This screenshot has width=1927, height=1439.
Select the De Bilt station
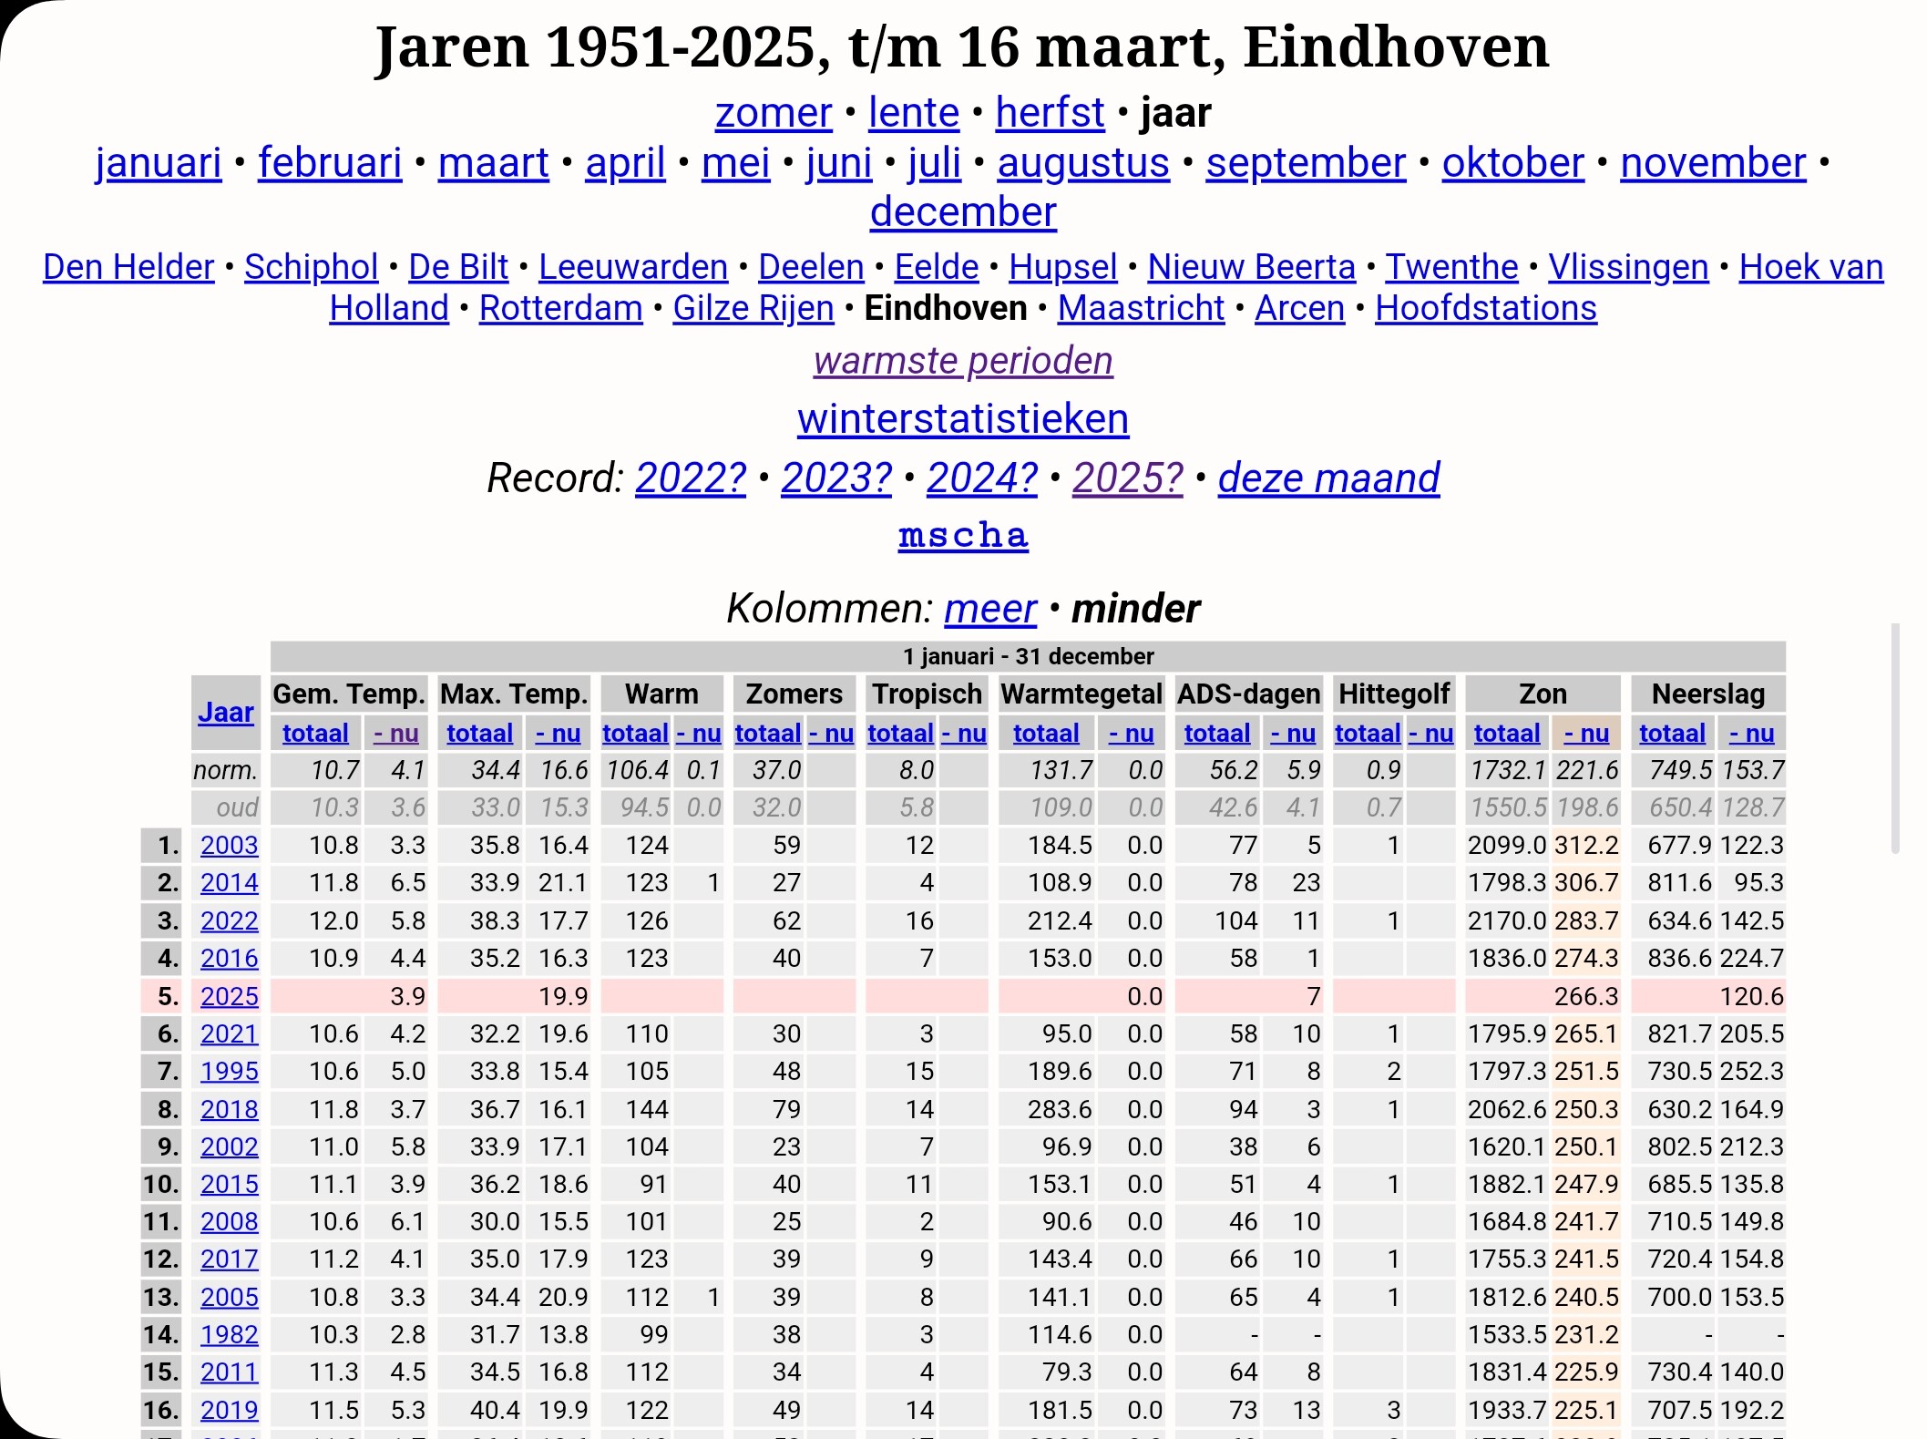click(457, 267)
